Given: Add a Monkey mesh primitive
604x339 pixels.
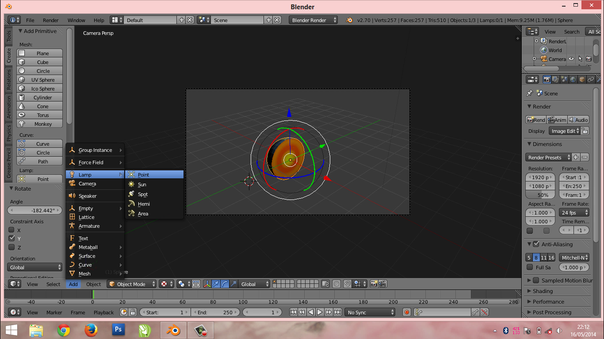Looking at the screenshot, I should (x=40, y=124).
